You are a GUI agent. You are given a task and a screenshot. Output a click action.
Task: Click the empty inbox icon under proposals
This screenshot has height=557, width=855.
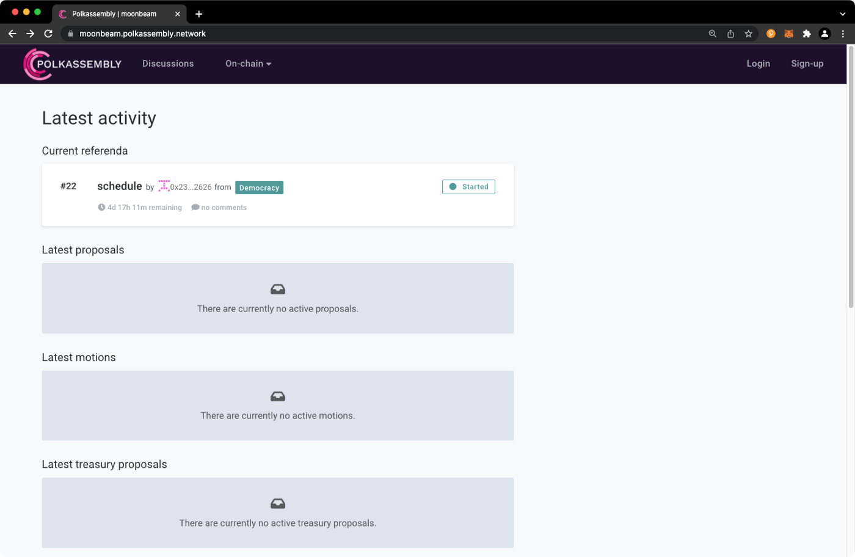tap(278, 289)
